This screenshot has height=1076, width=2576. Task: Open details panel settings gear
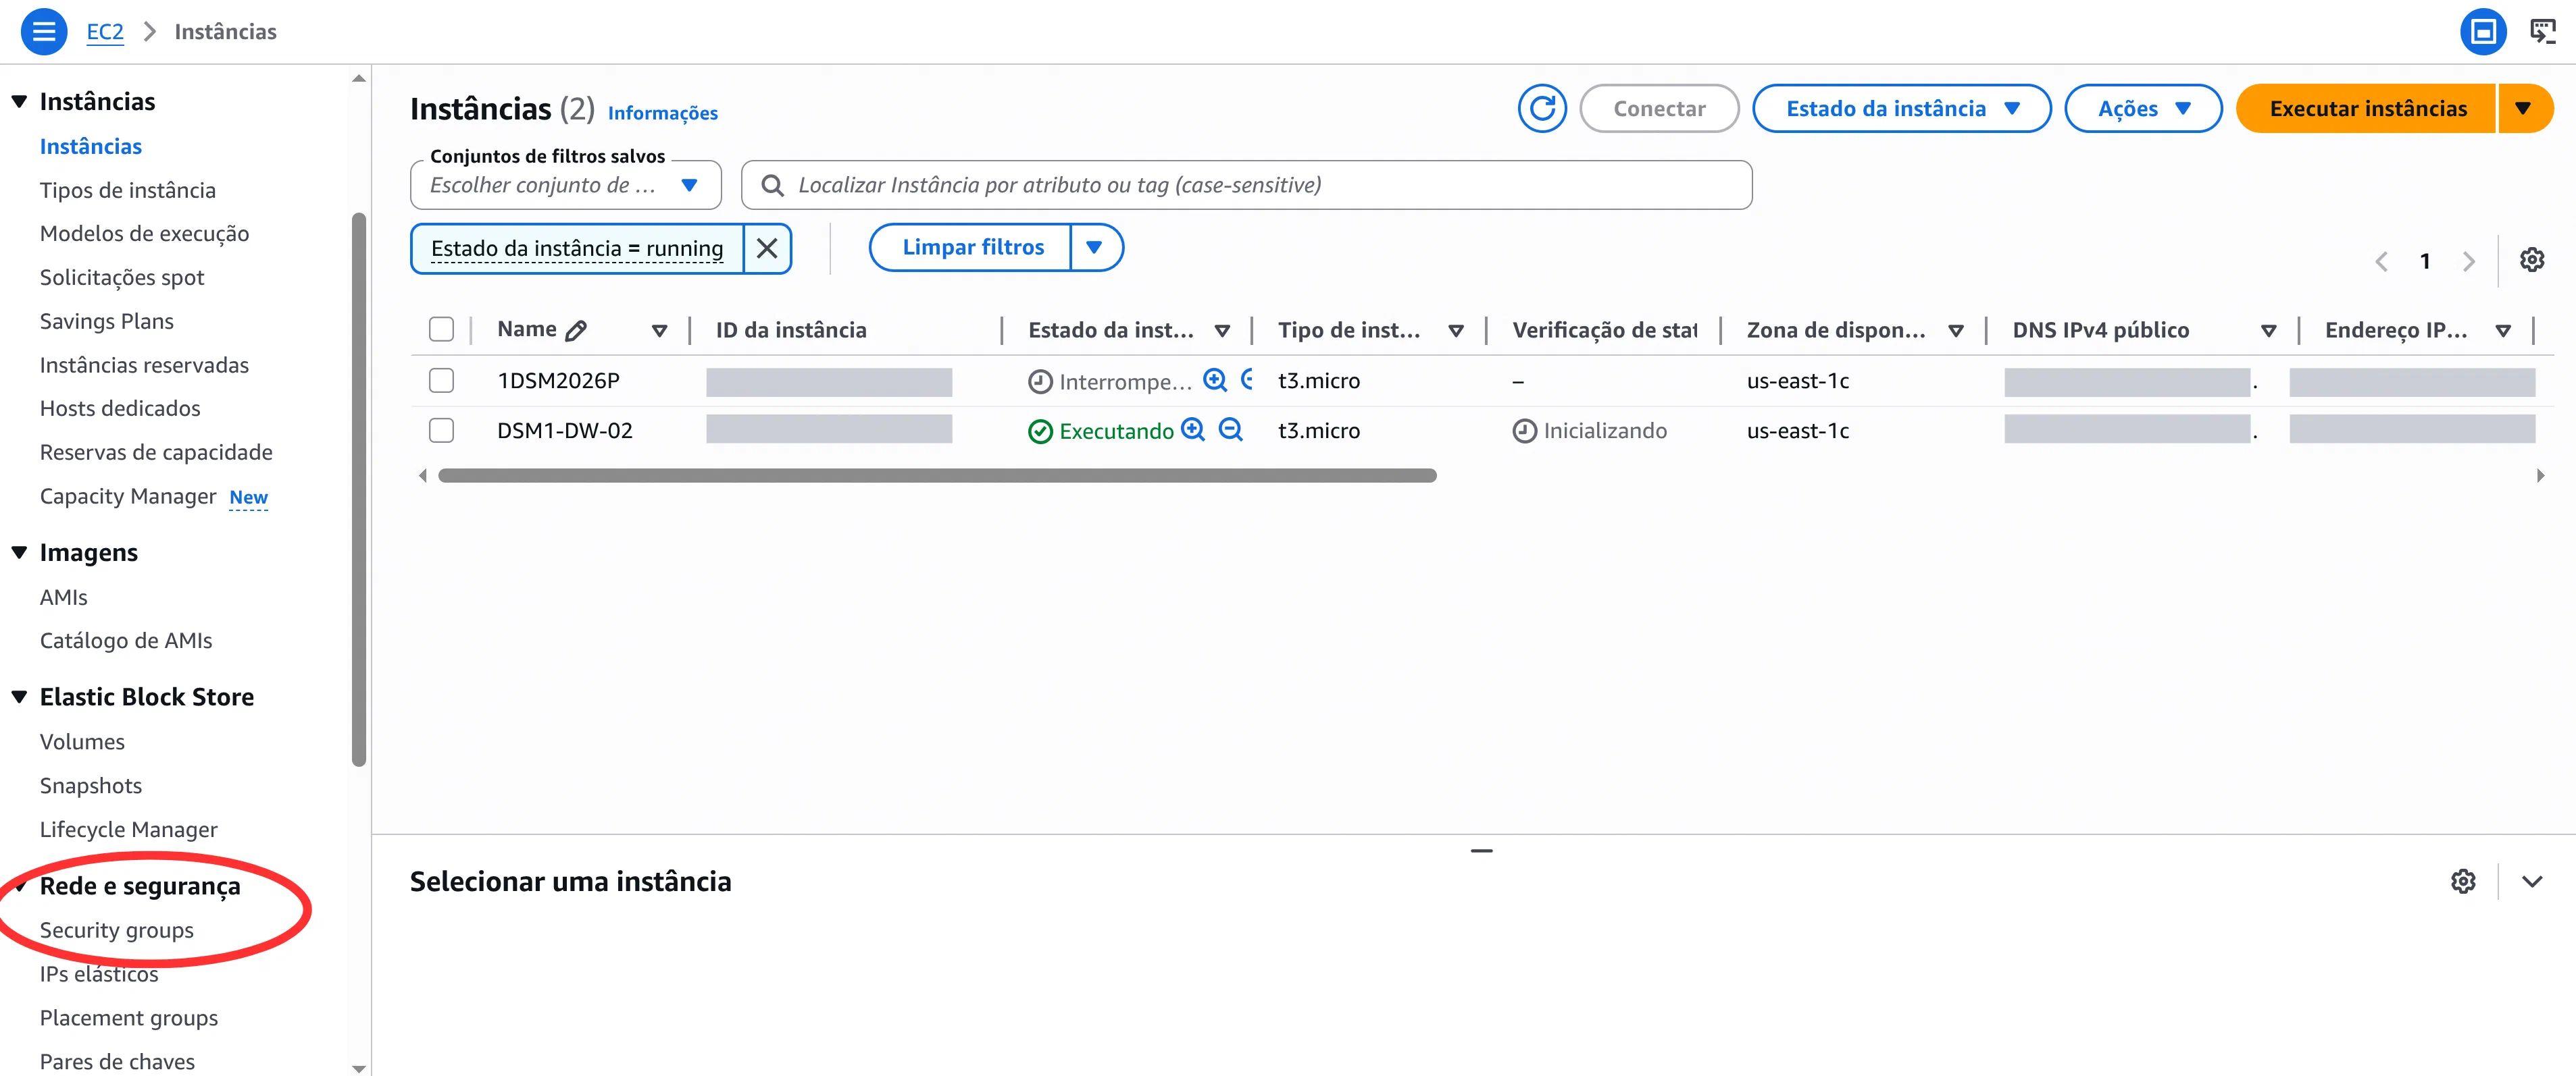[2463, 881]
